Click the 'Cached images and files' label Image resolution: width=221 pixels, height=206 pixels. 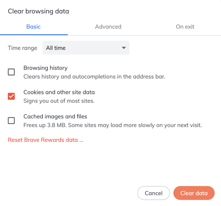click(55, 117)
